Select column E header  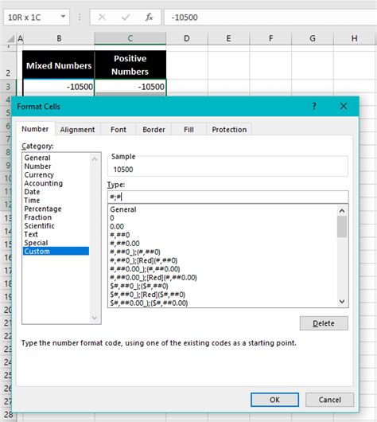pos(228,38)
